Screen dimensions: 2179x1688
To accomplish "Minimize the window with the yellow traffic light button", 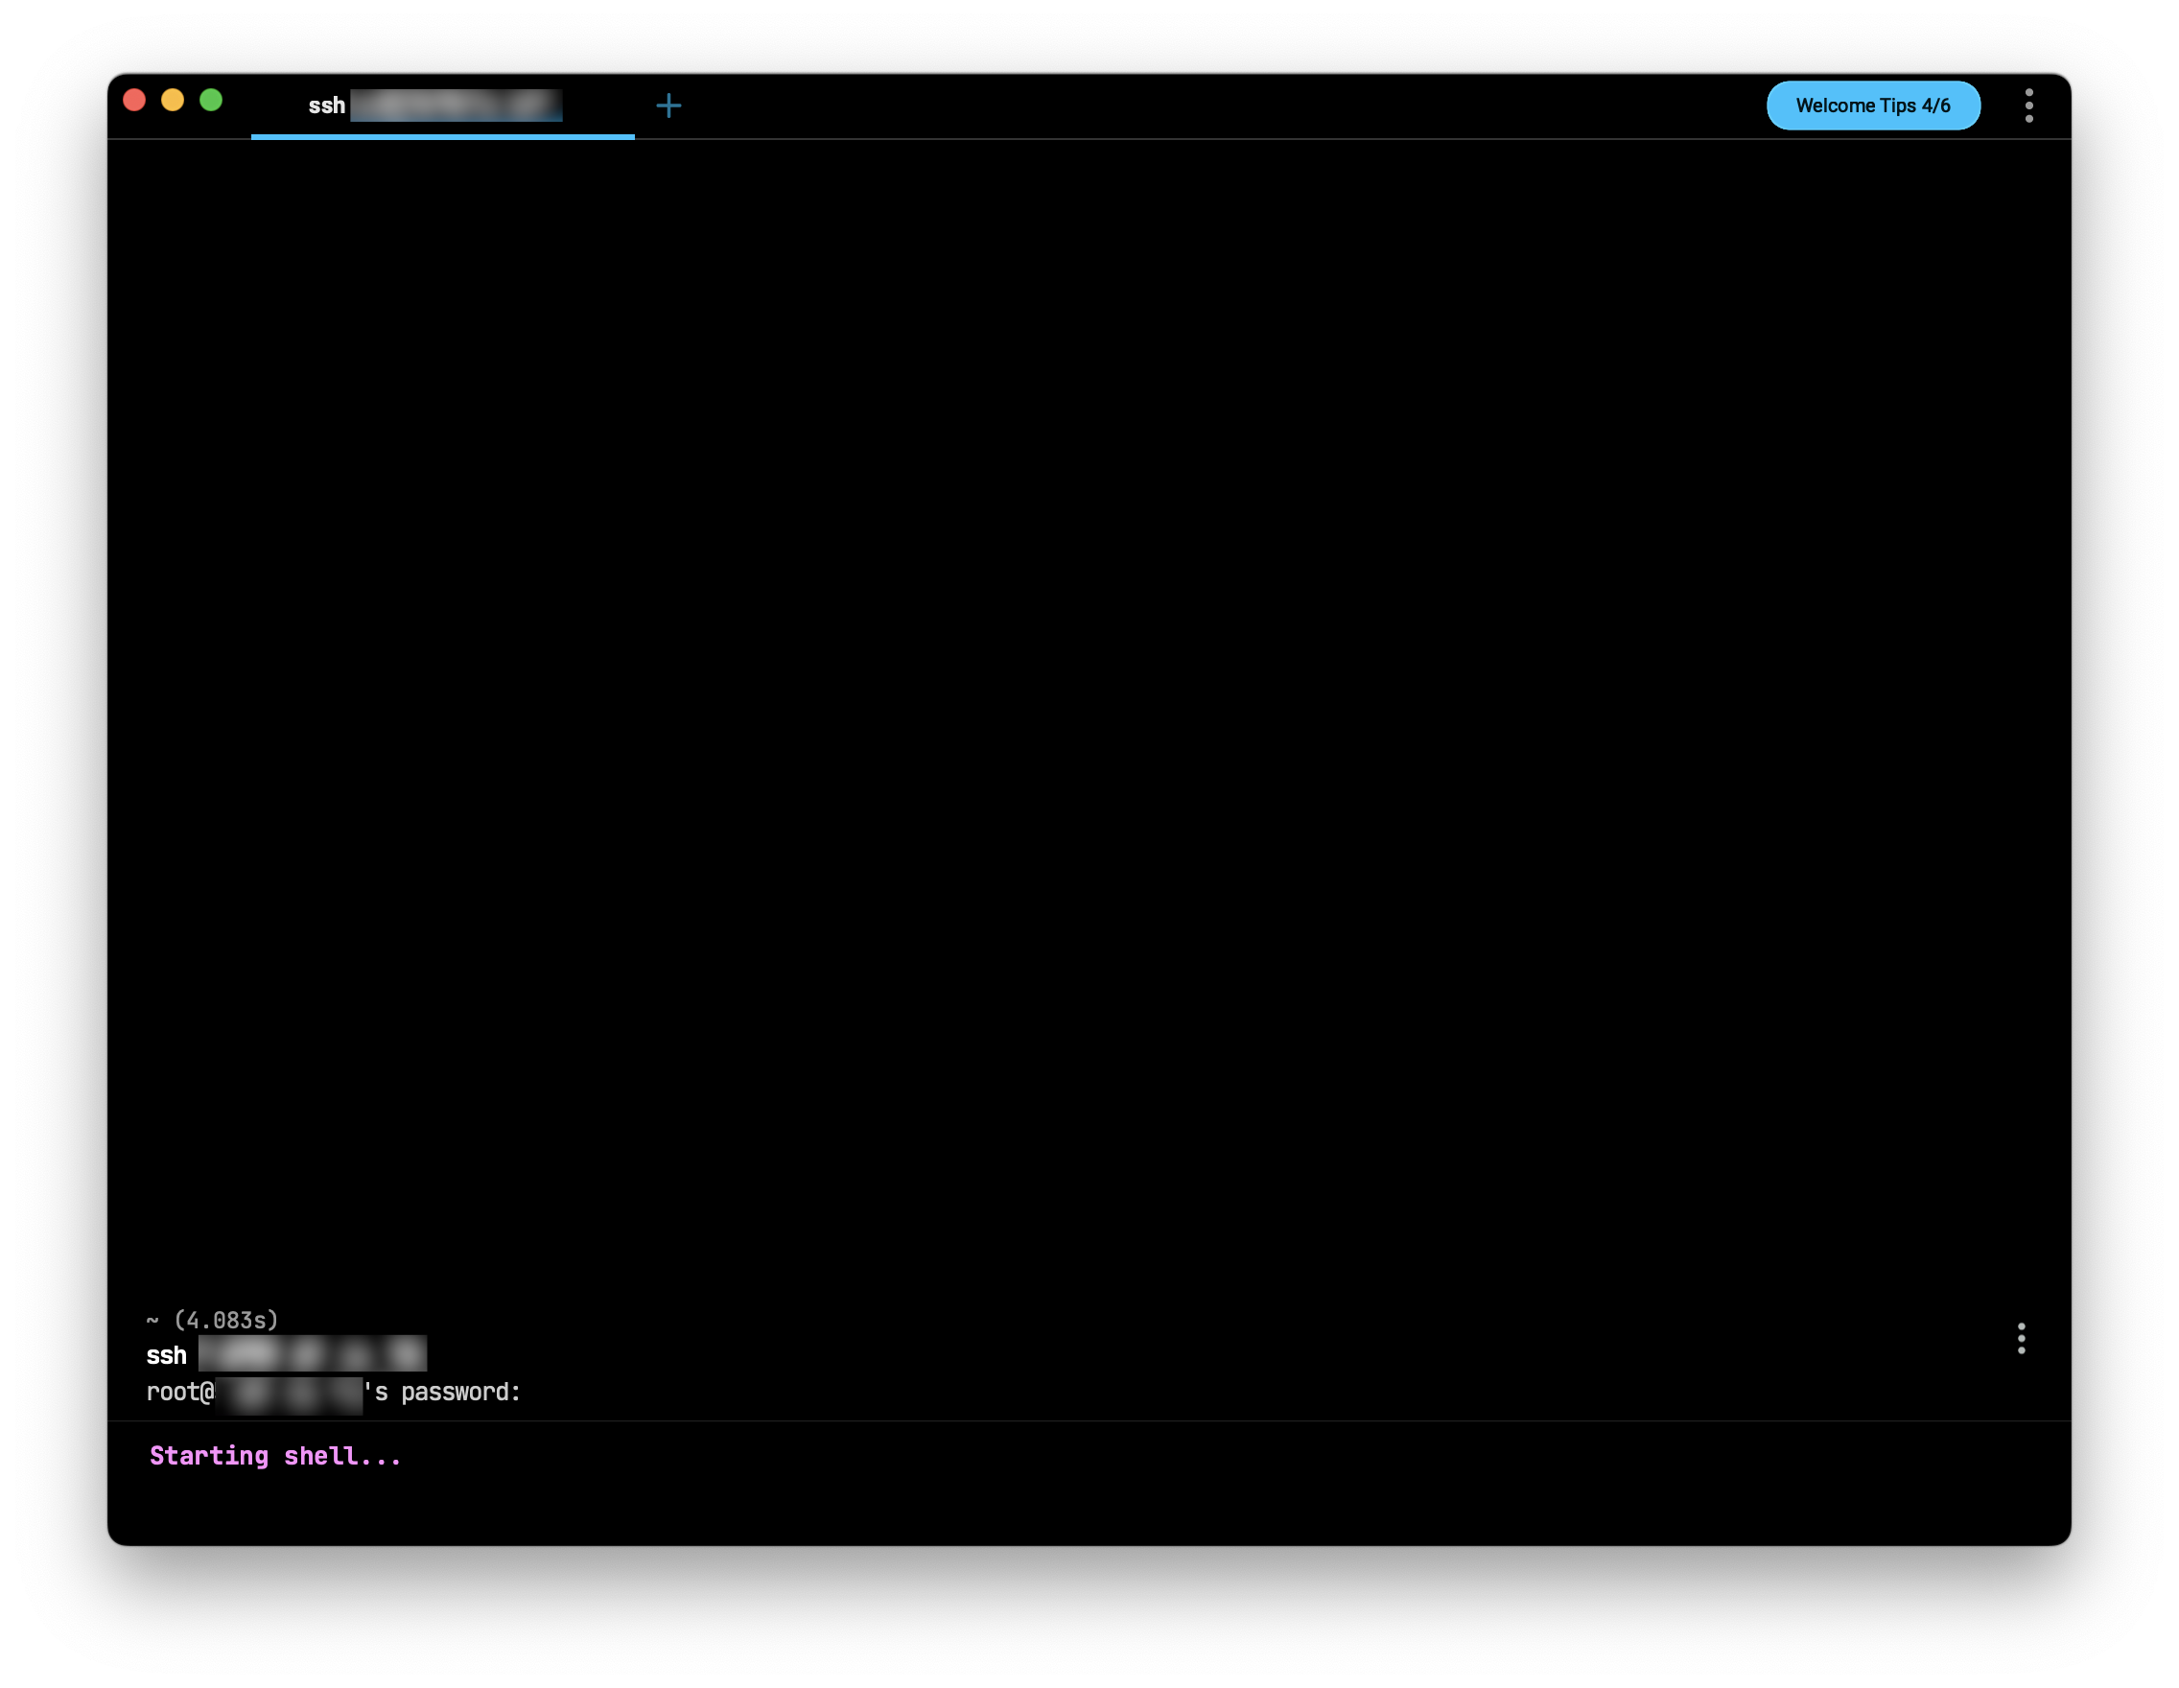I will [173, 100].
